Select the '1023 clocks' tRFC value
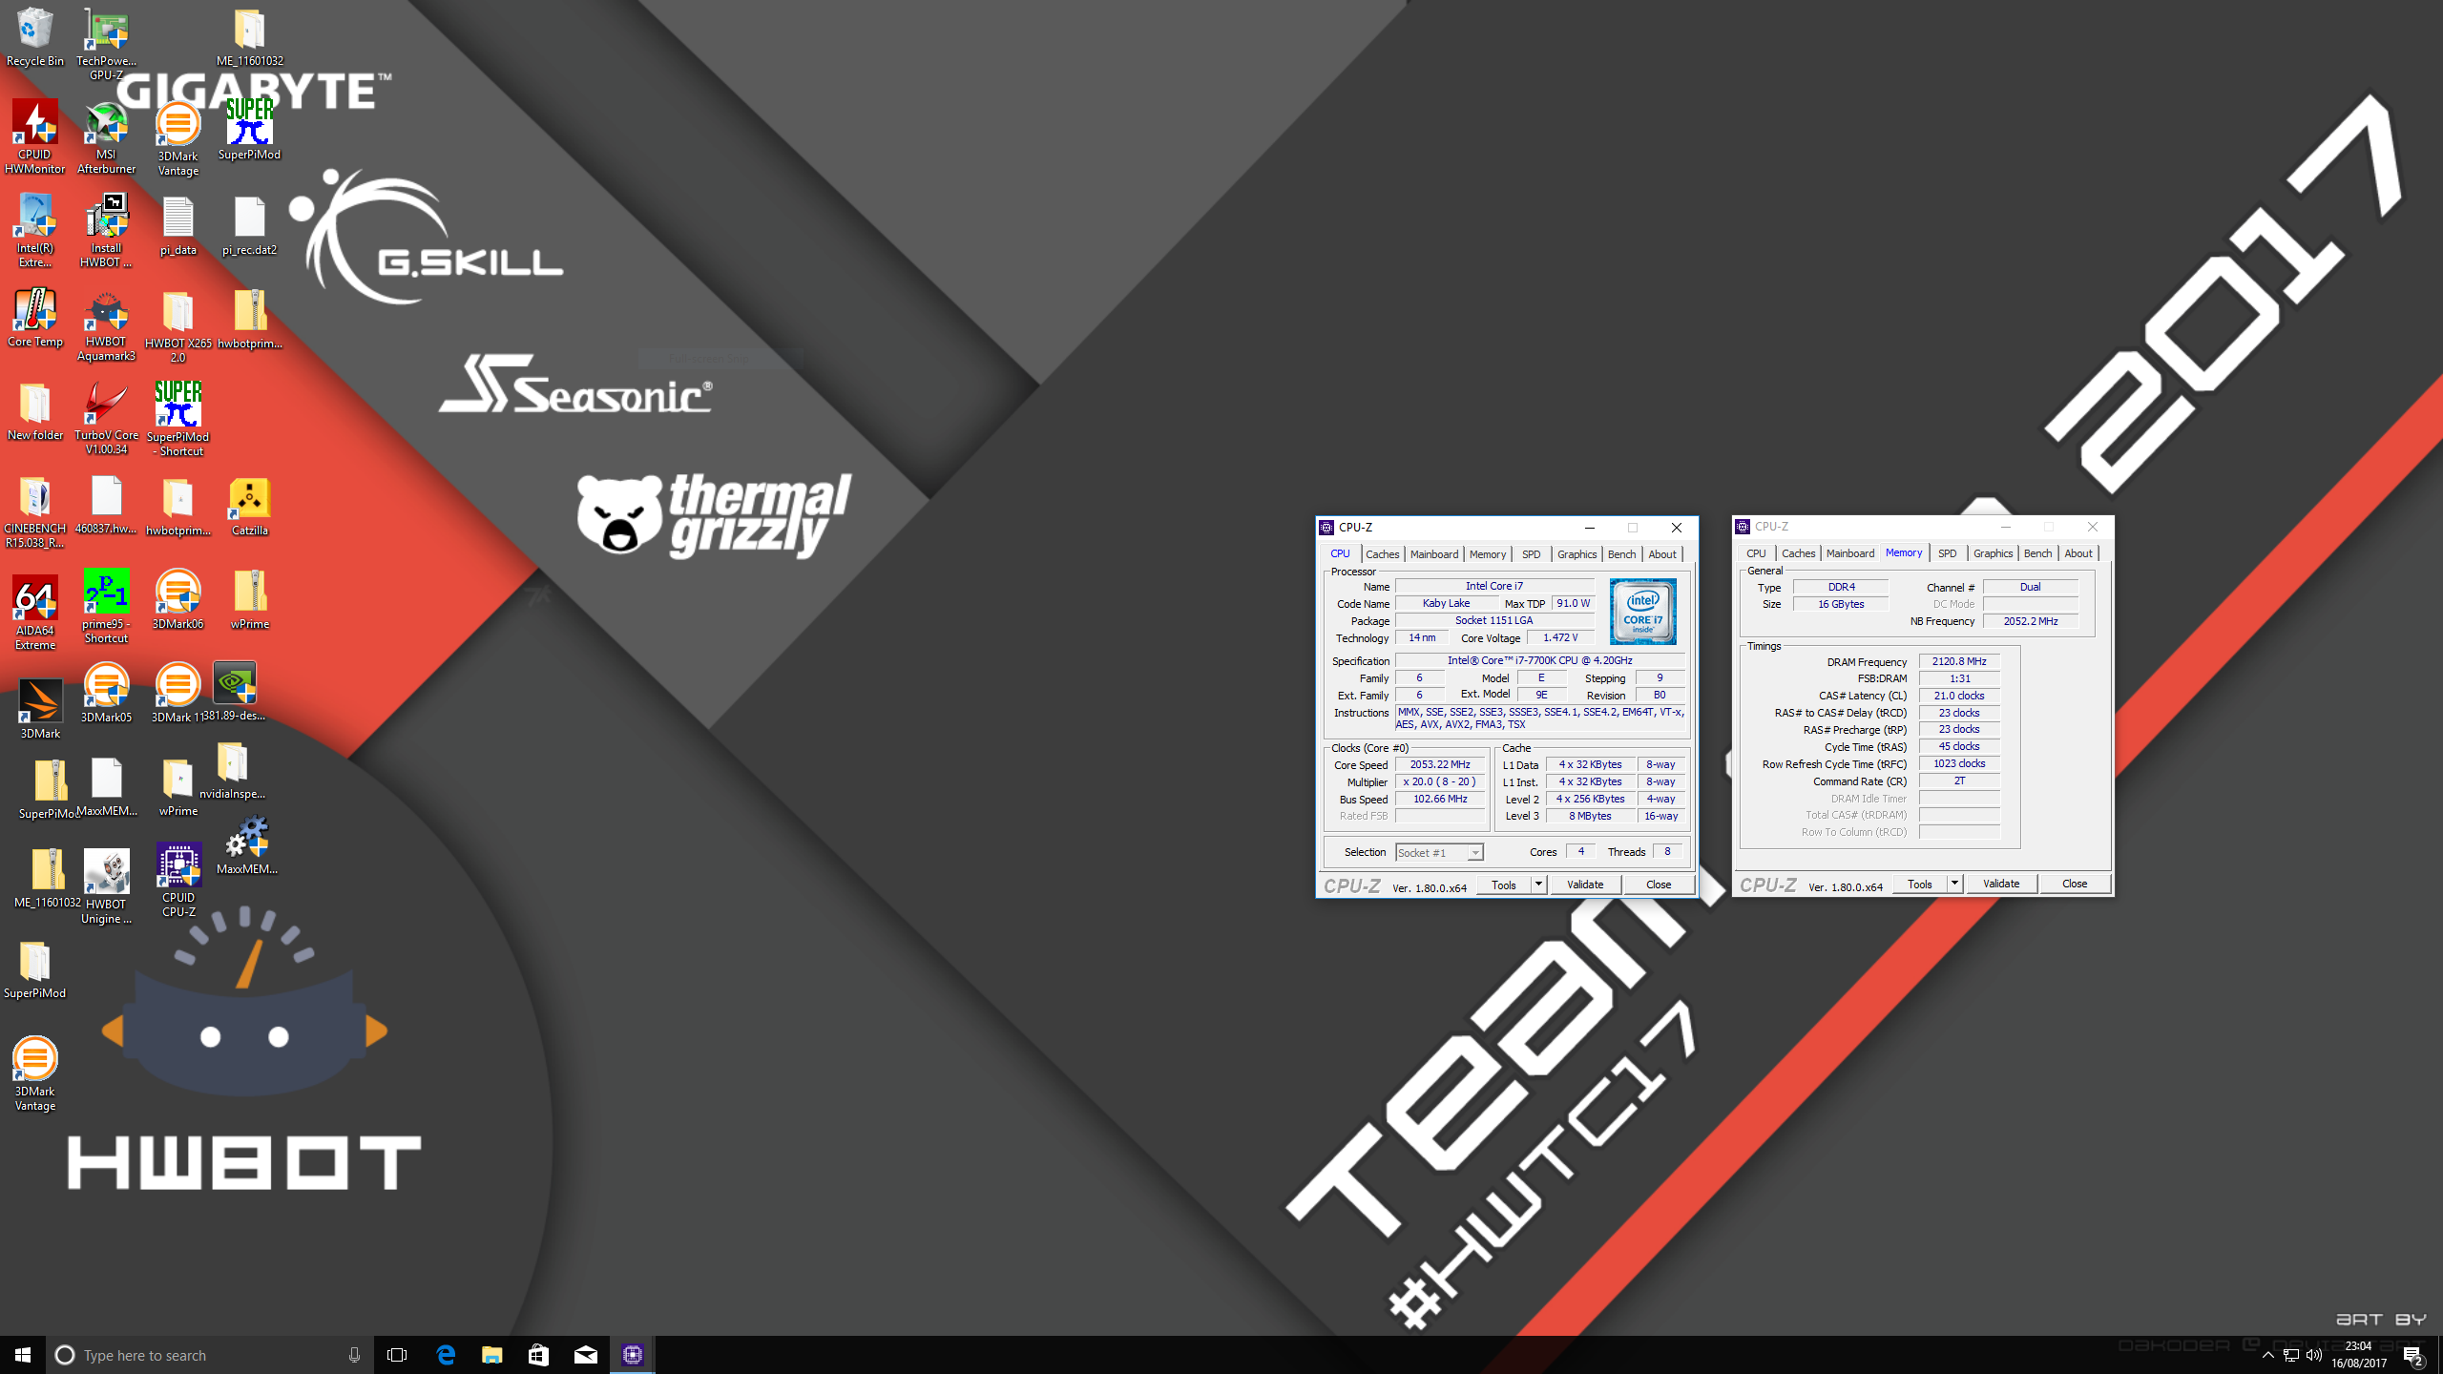2443x1374 pixels. pos(1959,763)
